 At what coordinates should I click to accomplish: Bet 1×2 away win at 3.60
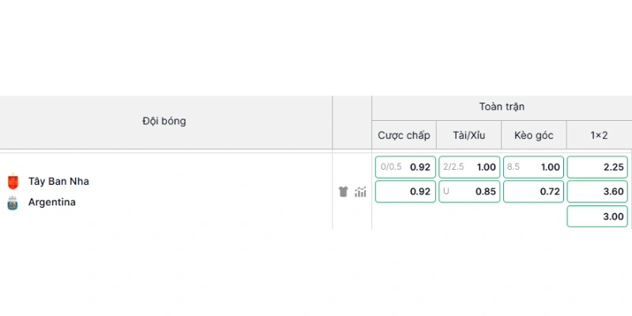pyautogui.click(x=597, y=191)
